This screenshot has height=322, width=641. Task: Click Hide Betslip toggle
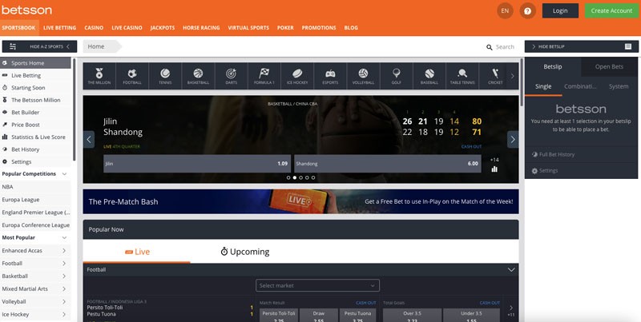pyautogui.click(x=581, y=46)
